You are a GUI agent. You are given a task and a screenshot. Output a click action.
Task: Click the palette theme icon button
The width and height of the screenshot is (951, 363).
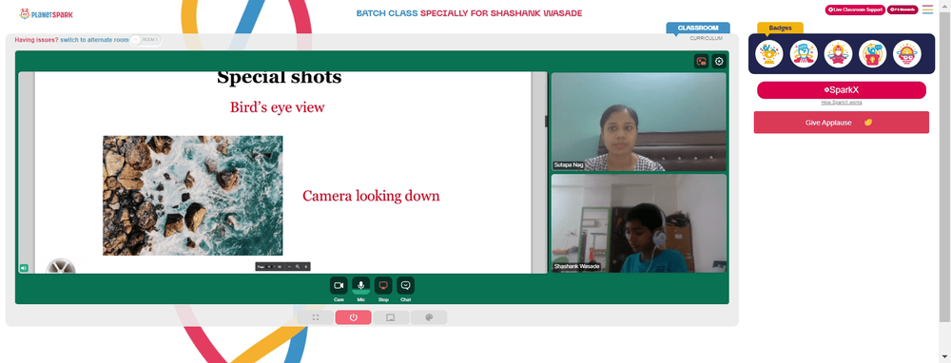pyautogui.click(x=429, y=317)
